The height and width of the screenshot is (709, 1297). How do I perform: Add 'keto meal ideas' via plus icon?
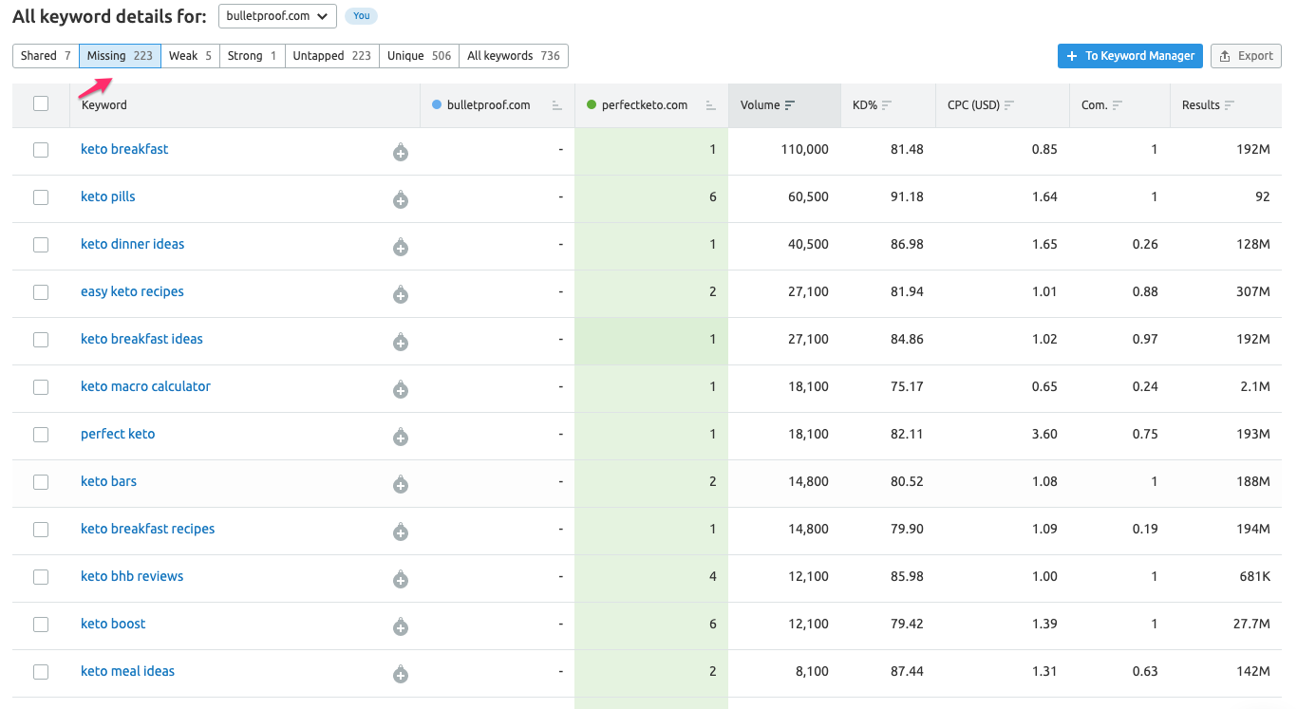[401, 674]
